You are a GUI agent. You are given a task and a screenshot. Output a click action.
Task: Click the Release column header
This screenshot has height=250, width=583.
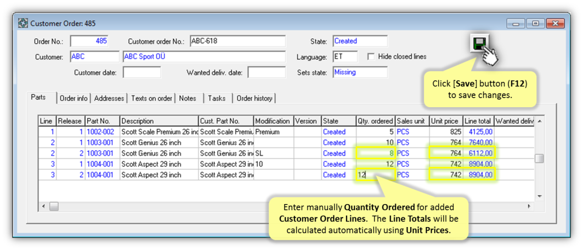70,121
